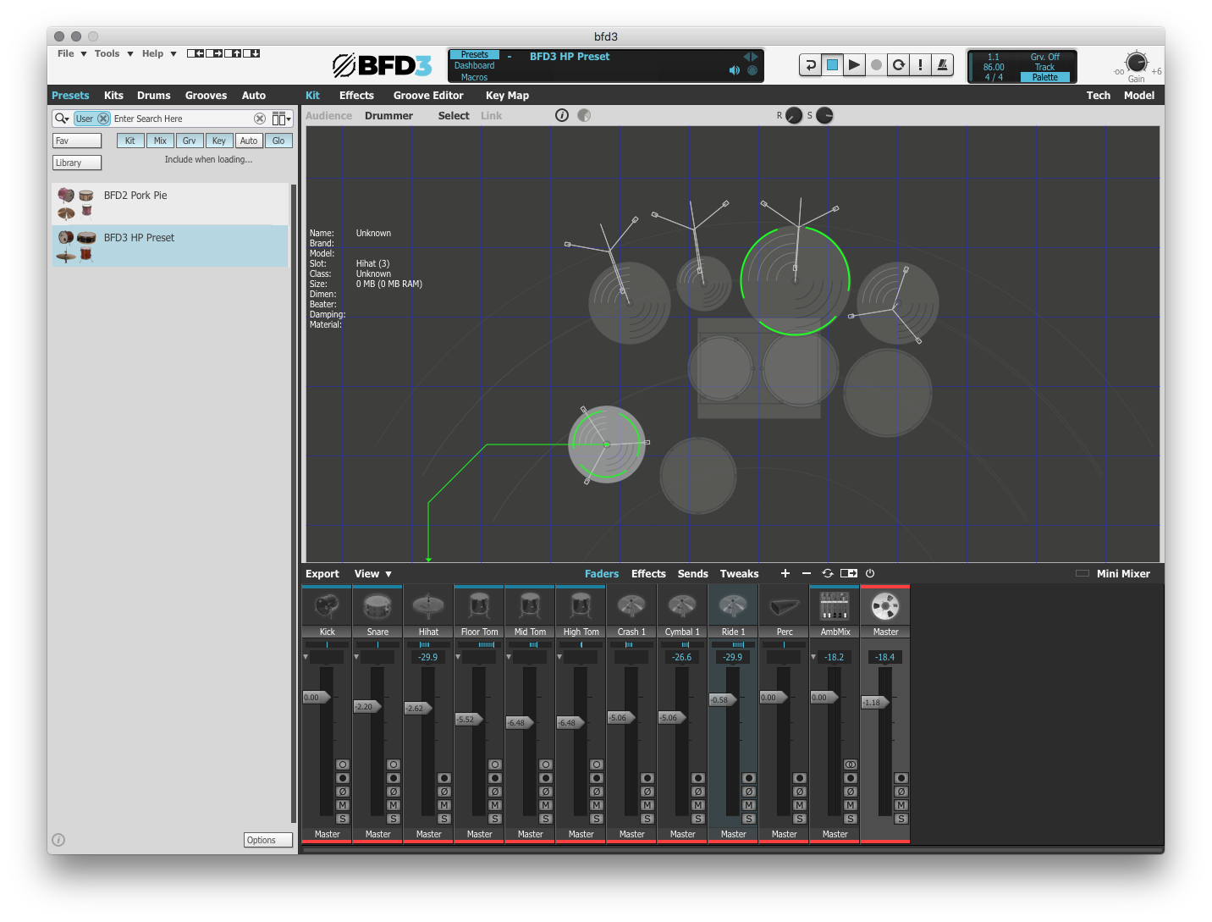1212x922 pixels.
Task: Click the speaker audition icon in preset display
Action: pos(734,70)
